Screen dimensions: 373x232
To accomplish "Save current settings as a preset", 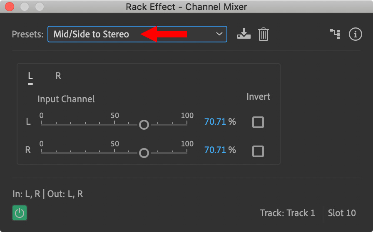I will (x=244, y=34).
